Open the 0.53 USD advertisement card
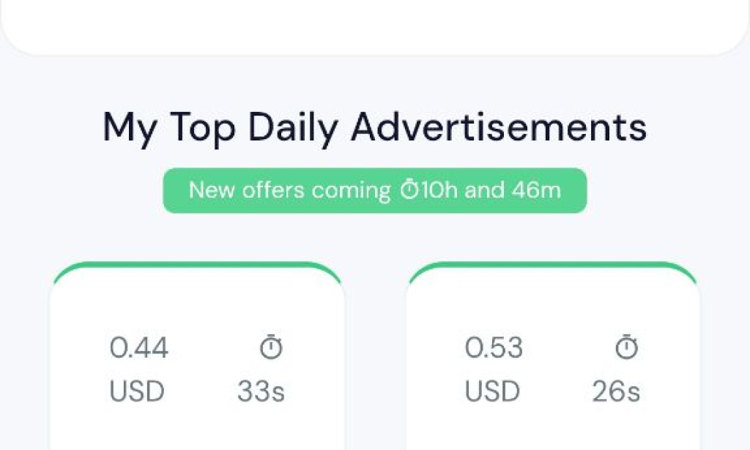 tap(553, 359)
